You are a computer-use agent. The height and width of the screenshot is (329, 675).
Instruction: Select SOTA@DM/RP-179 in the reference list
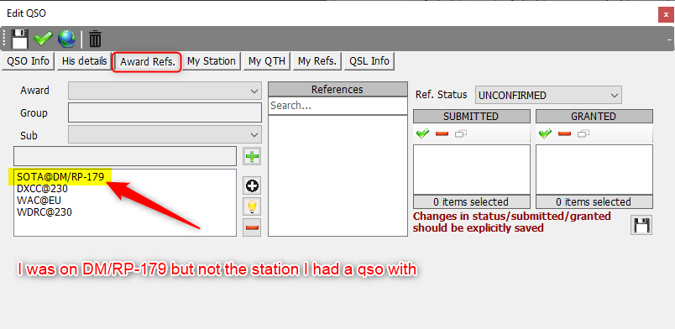pyautogui.click(x=60, y=176)
